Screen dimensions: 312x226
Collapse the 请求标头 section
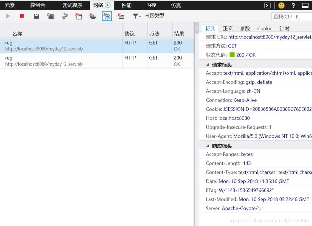coord(208,65)
